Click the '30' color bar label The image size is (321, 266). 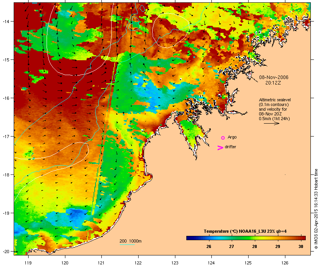tap(301, 246)
